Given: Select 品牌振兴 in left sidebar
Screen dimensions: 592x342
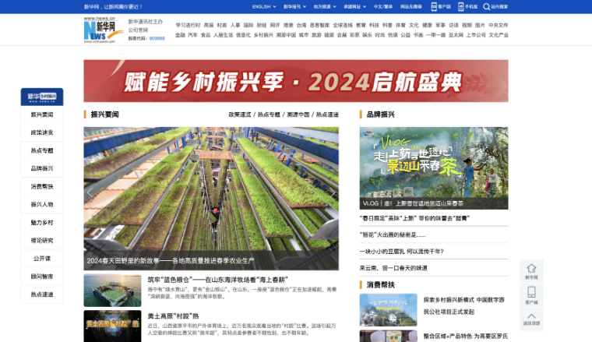Looking at the screenshot, I should (x=42, y=168).
